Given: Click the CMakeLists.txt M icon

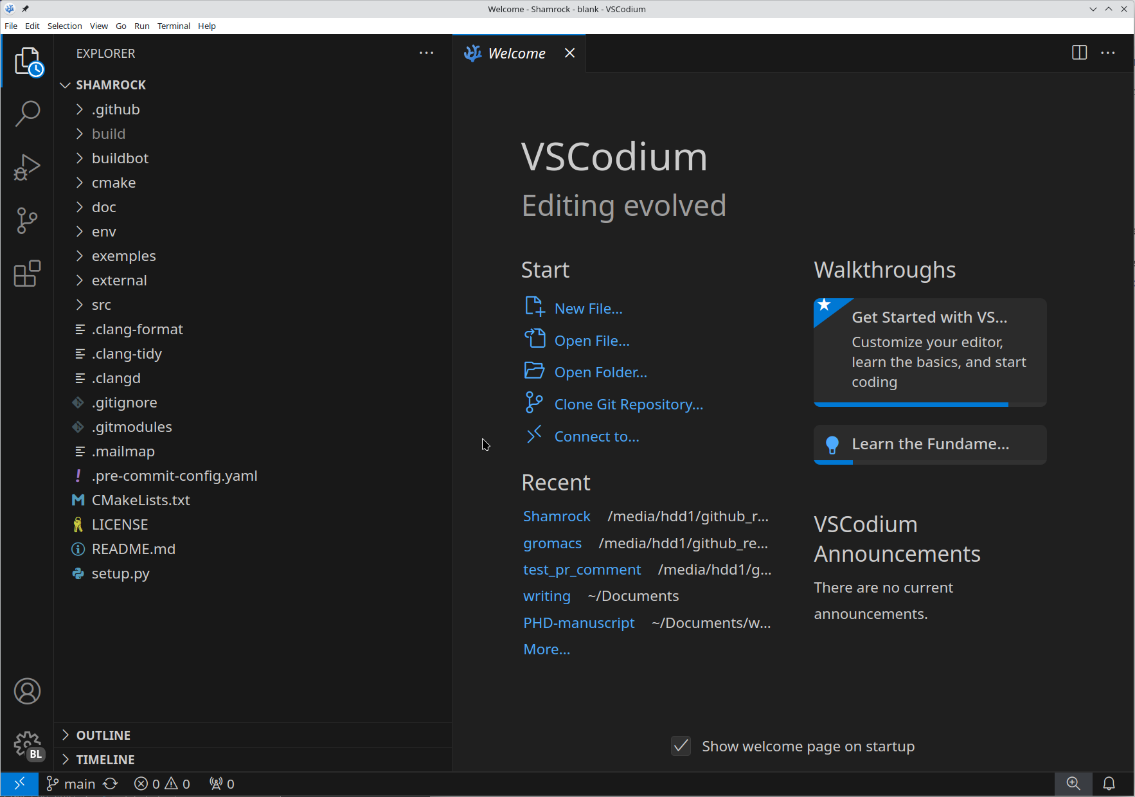Looking at the screenshot, I should point(78,500).
